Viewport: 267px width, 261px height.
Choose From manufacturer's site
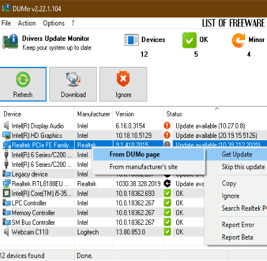(x=149, y=167)
